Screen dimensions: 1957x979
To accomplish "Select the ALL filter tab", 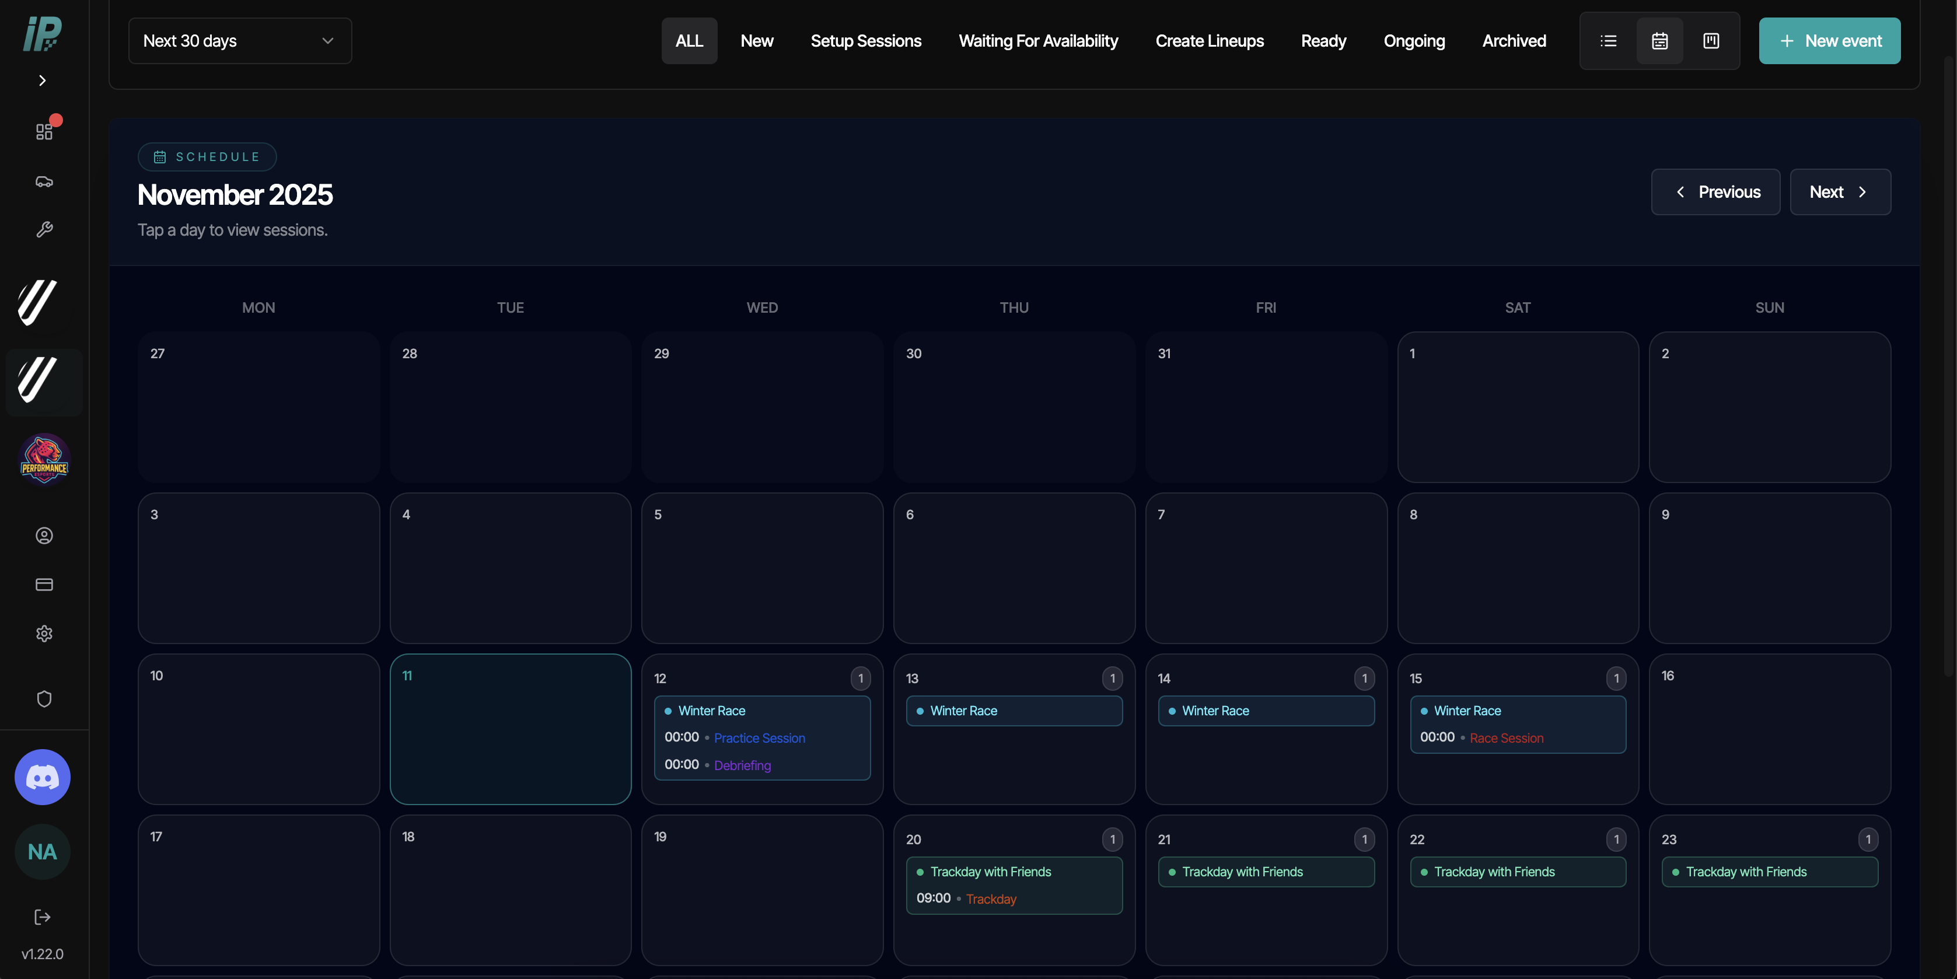I will pos(689,41).
